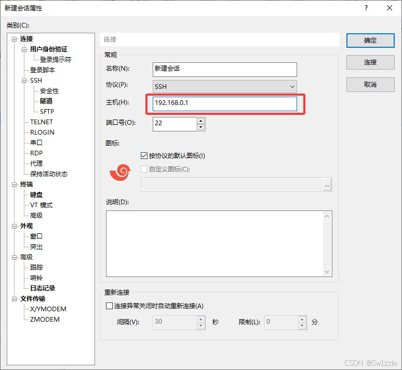Click the 取消 button

pos(370,85)
